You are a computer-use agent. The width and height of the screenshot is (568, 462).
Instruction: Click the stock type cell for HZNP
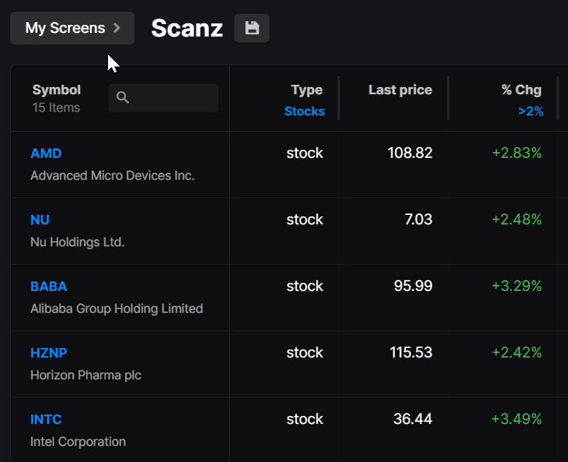[304, 352]
